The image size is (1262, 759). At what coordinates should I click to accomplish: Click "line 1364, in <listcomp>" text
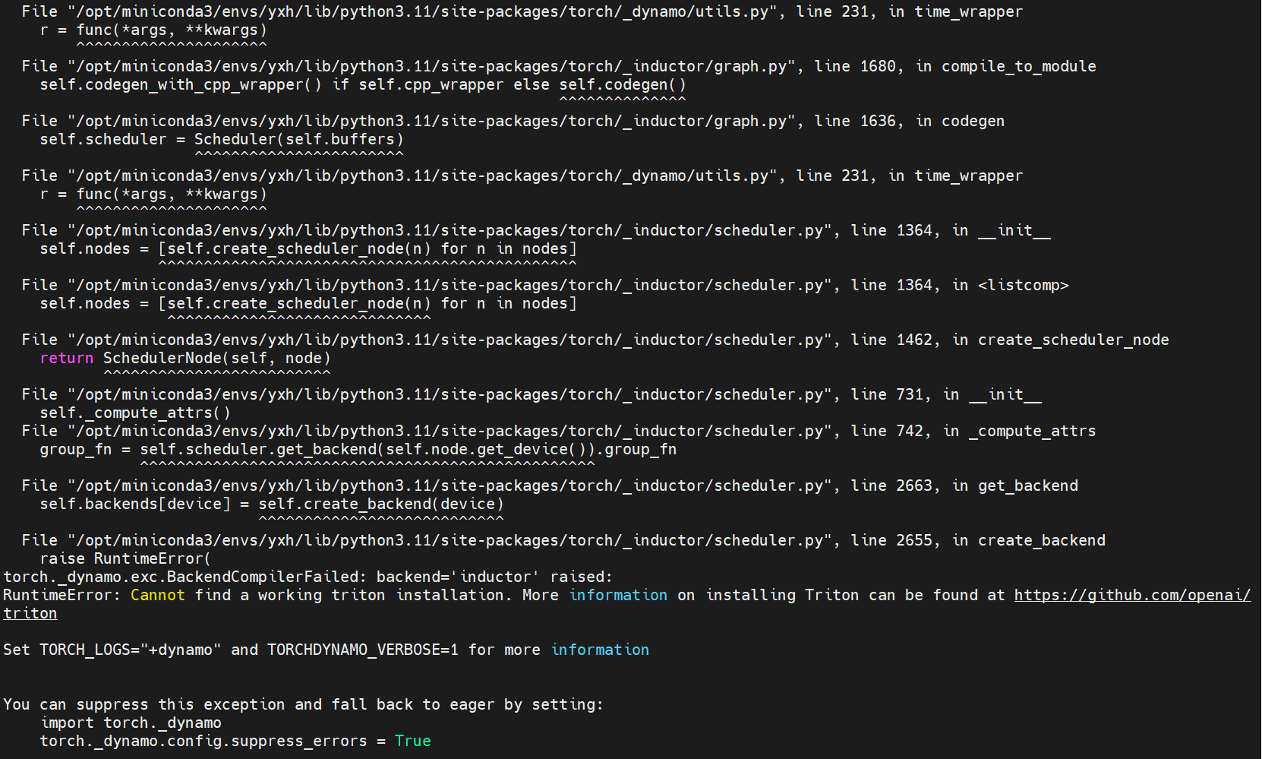coord(960,285)
